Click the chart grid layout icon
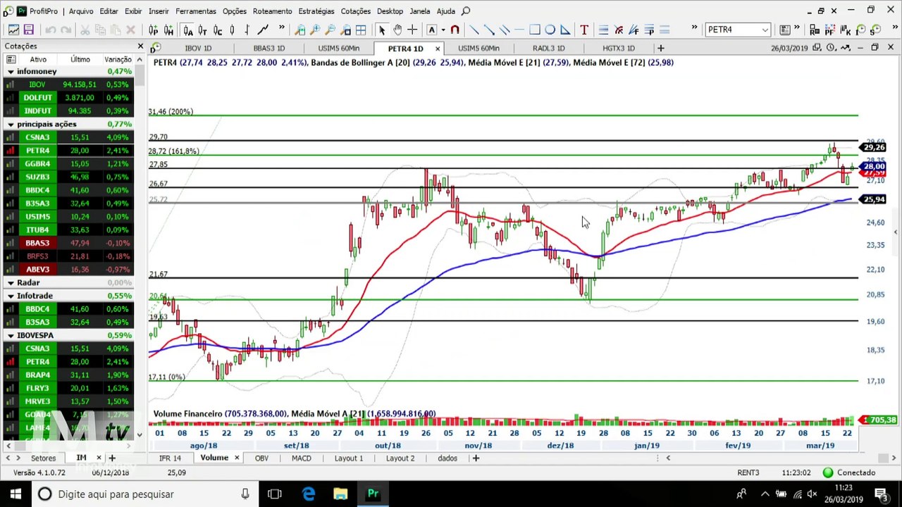Image resolution: width=902 pixels, height=507 pixels. coord(361,30)
